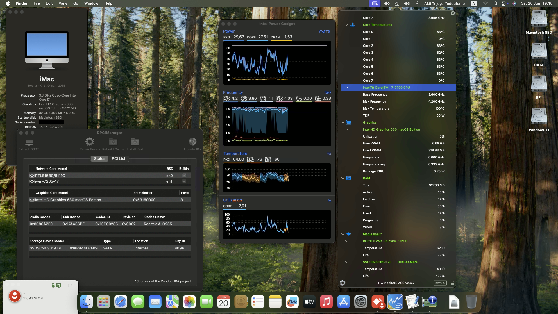Open DPCIManager PCI card icon in Dock

[x=429, y=302]
